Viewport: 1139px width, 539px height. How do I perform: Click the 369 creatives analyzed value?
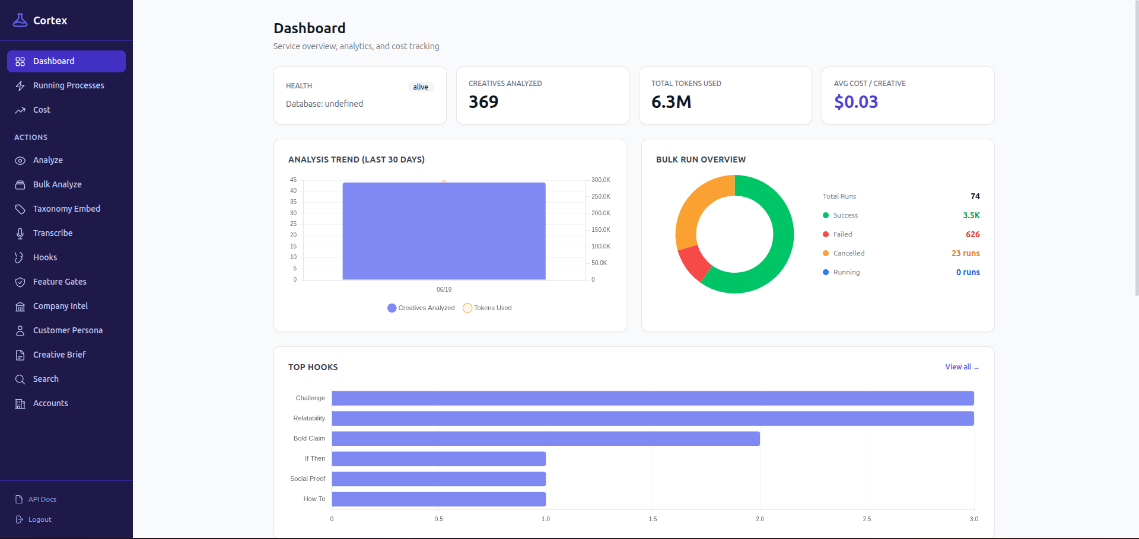coord(483,102)
